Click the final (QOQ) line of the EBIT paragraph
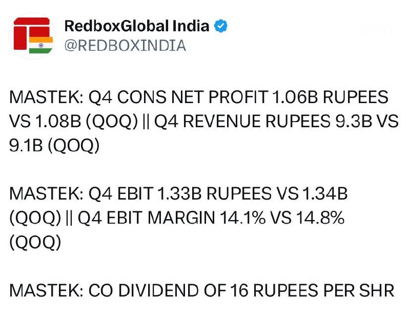Screen dimensions: 410x316 click(x=35, y=242)
